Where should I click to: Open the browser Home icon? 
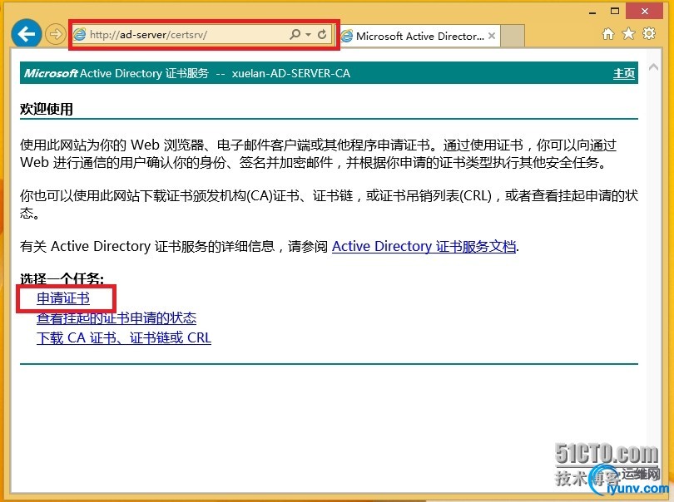607,33
